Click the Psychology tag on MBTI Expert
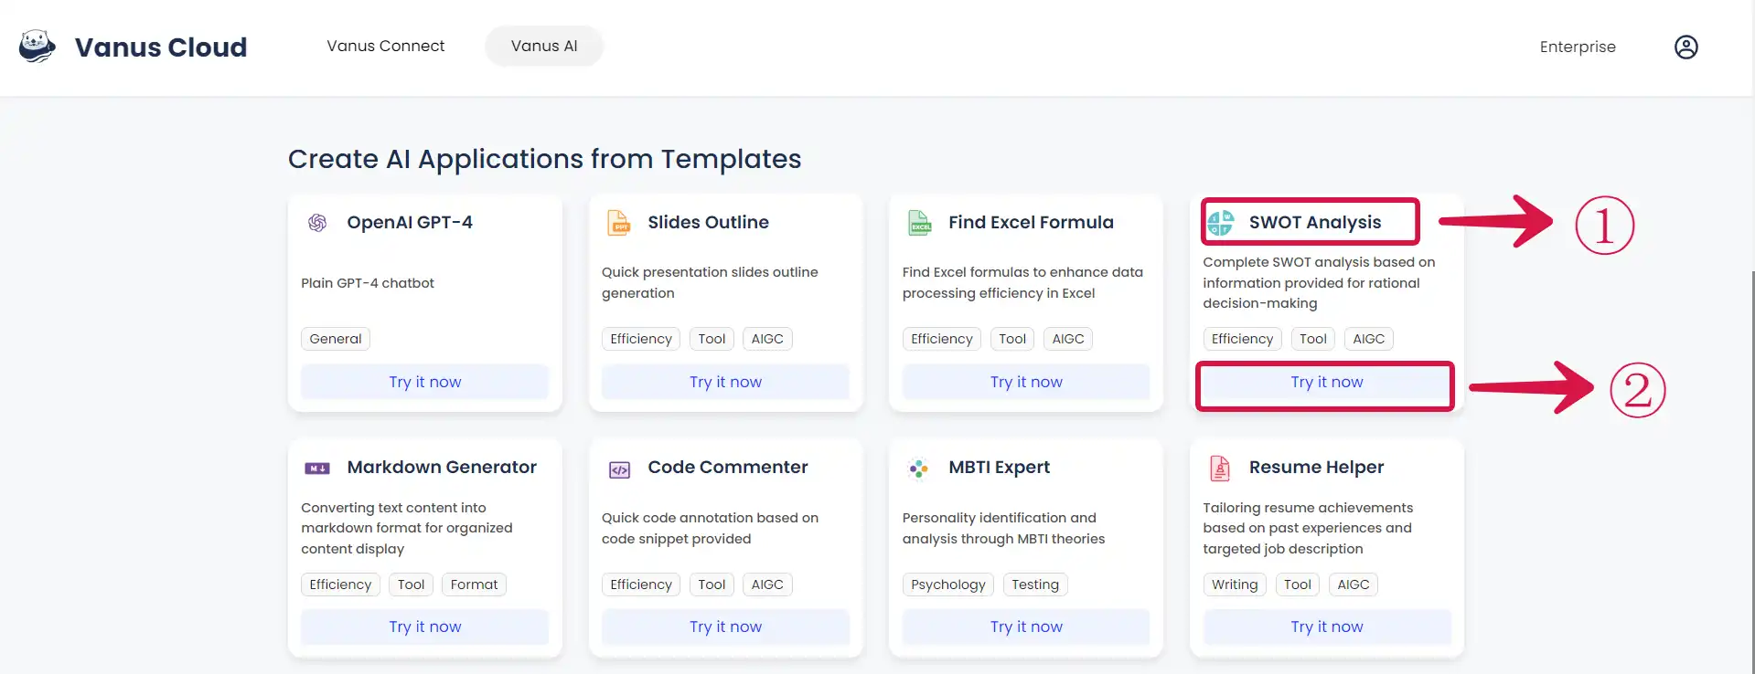This screenshot has width=1755, height=674. (948, 584)
